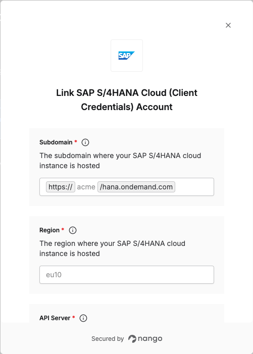
Task: Click the Secured by text
Action: click(108, 339)
